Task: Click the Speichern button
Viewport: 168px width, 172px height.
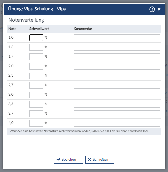Action: coord(69,160)
